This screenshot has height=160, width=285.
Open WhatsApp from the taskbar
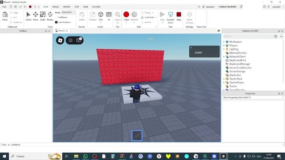tap(85, 156)
